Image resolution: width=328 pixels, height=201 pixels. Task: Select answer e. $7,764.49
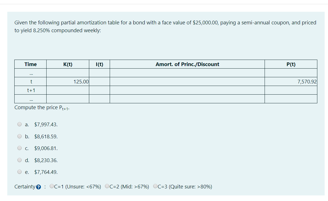pyautogui.click(x=19, y=172)
